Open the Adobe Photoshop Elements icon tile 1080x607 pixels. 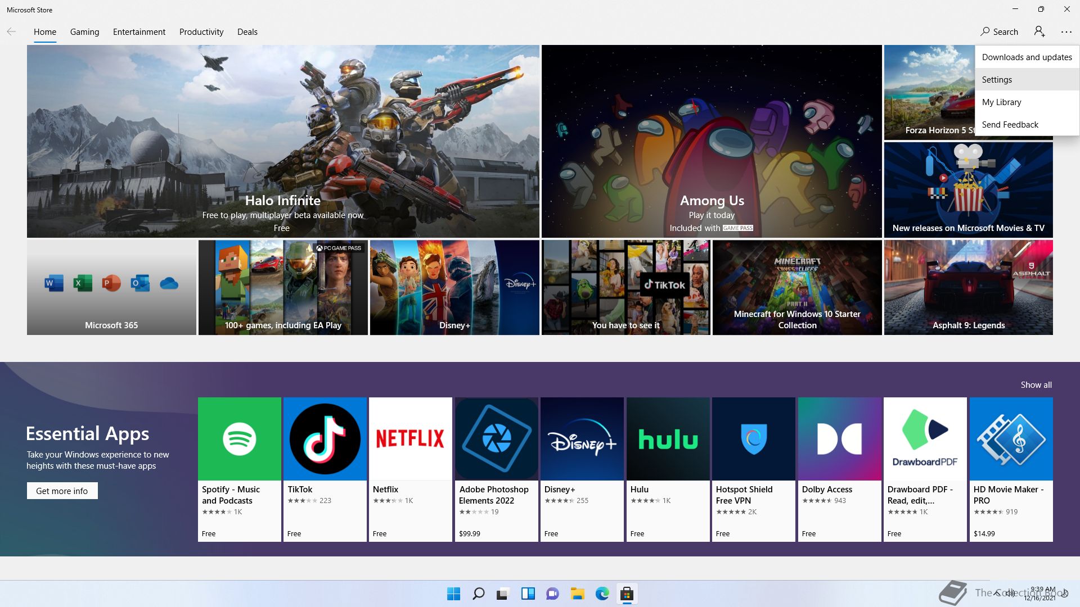pyautogui.click(x=497, y=439)
